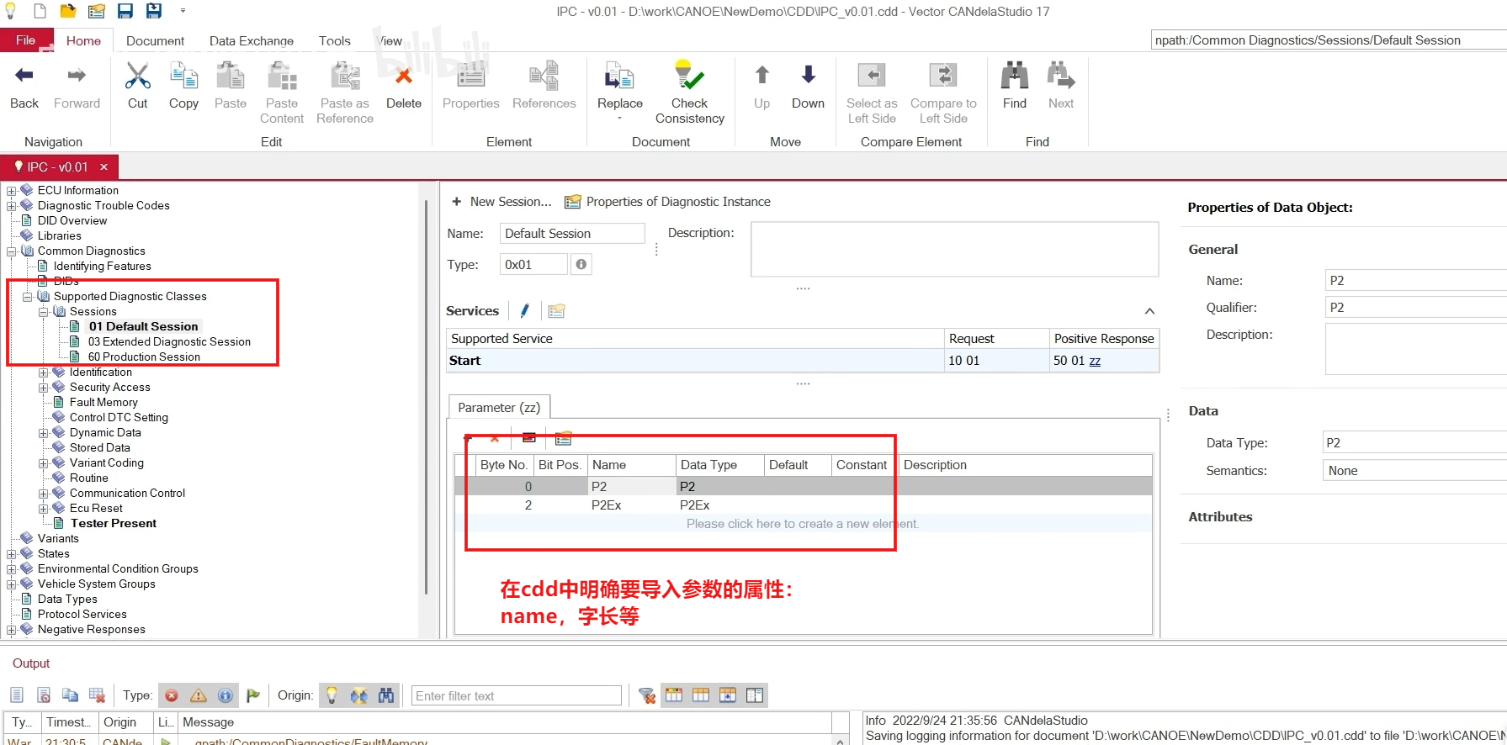Open the Semantics dropdown showing None
The width and height of the screenshot is (1507, 745).
[x=1416, y=471]
